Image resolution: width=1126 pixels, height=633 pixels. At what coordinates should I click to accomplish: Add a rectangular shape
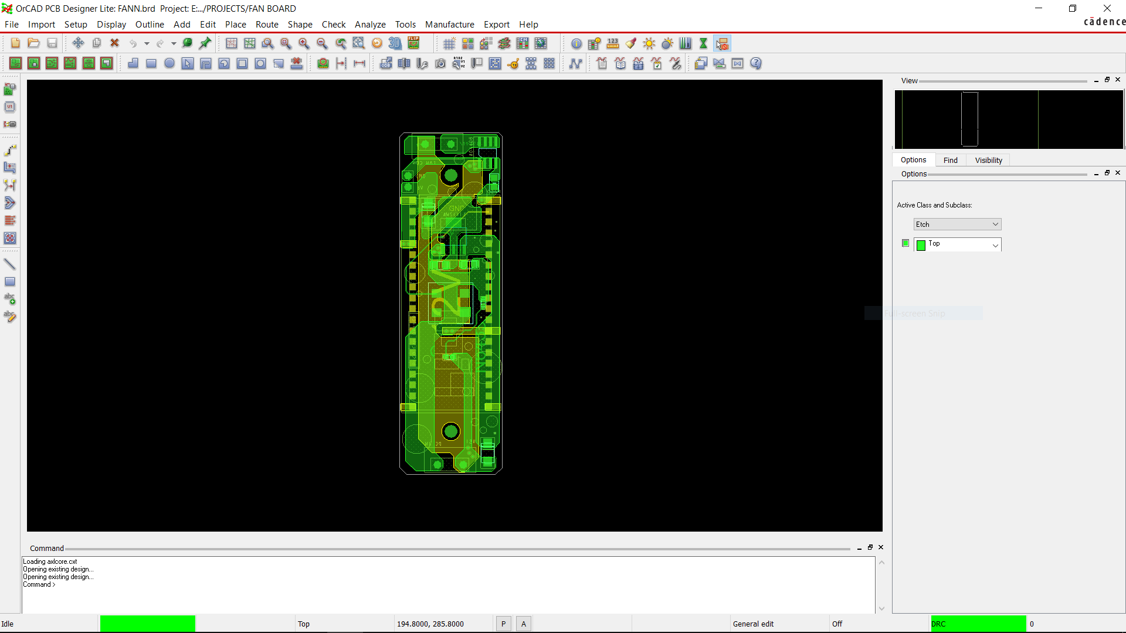tap(151, 63)
